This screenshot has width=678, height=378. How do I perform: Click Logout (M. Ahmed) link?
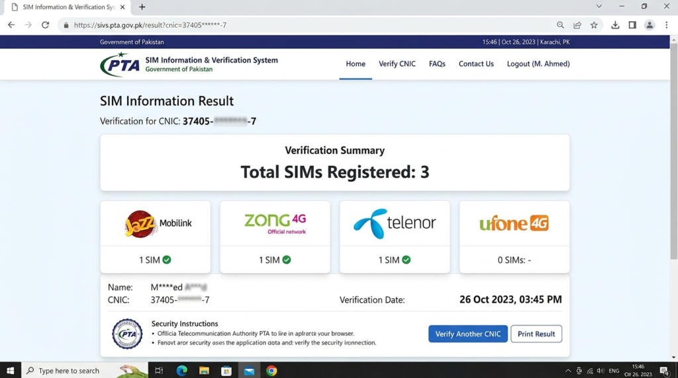[538, 64]
